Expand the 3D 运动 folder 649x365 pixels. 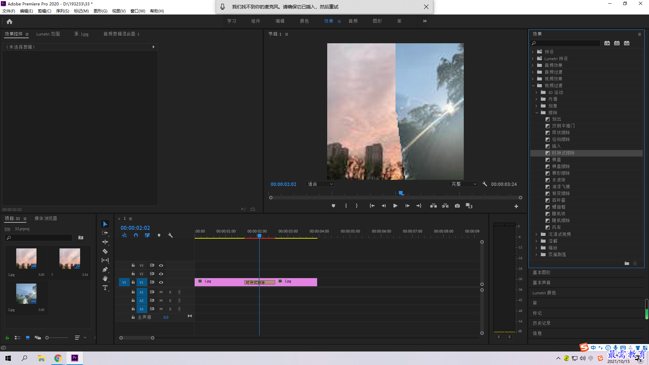click(537, 92)
